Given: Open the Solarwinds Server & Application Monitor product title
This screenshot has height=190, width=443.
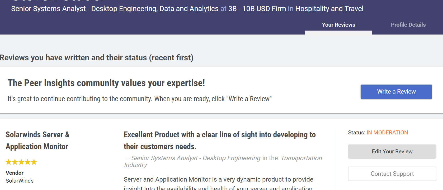Looking at the screenshot, I should pyautogui.click(x=37, y=140).
